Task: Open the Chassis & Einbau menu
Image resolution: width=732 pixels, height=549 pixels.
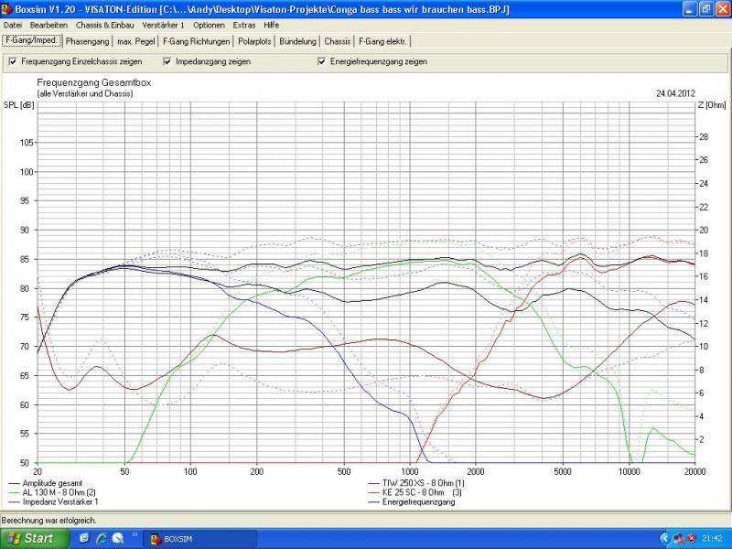Action: [106, 25]
